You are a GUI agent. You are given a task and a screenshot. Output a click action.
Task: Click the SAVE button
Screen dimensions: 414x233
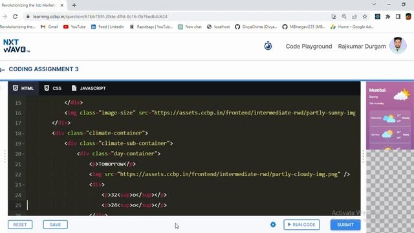click(55, 225)
